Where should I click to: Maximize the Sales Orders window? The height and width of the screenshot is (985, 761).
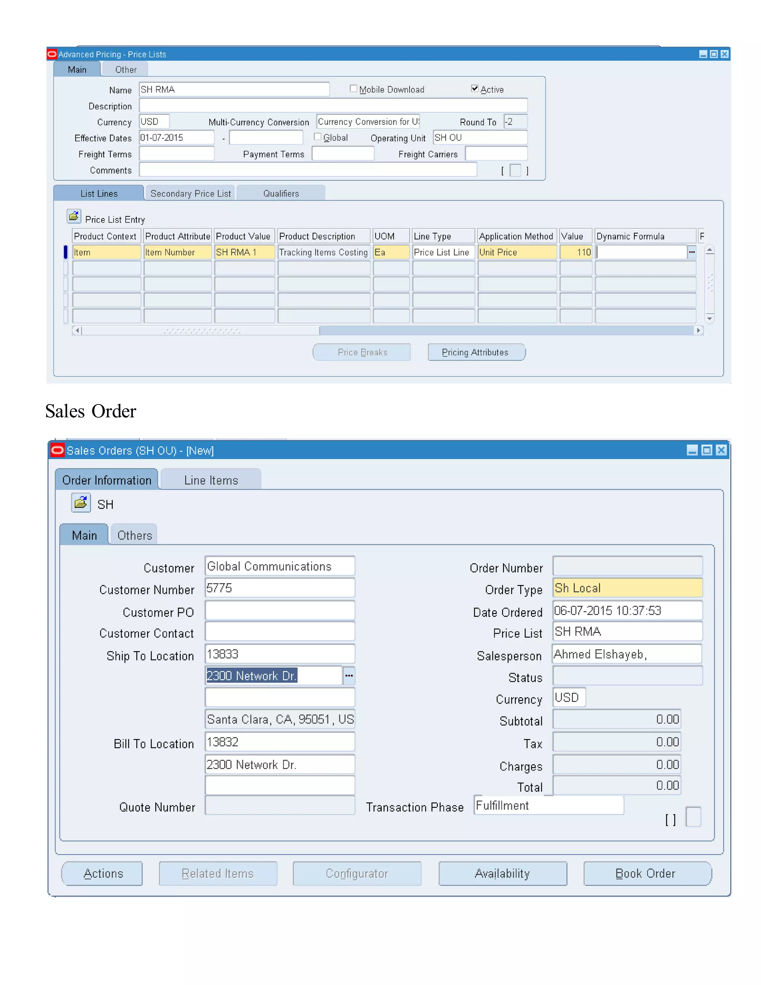pyautogui.click(x=707, y=450)
